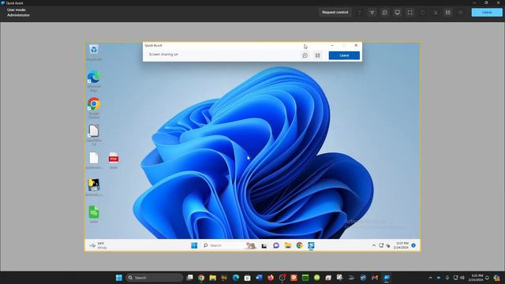Select the green spreadsheet file on remote desktop
Viewport: 505px width, 284px height.
pos(94,215)
